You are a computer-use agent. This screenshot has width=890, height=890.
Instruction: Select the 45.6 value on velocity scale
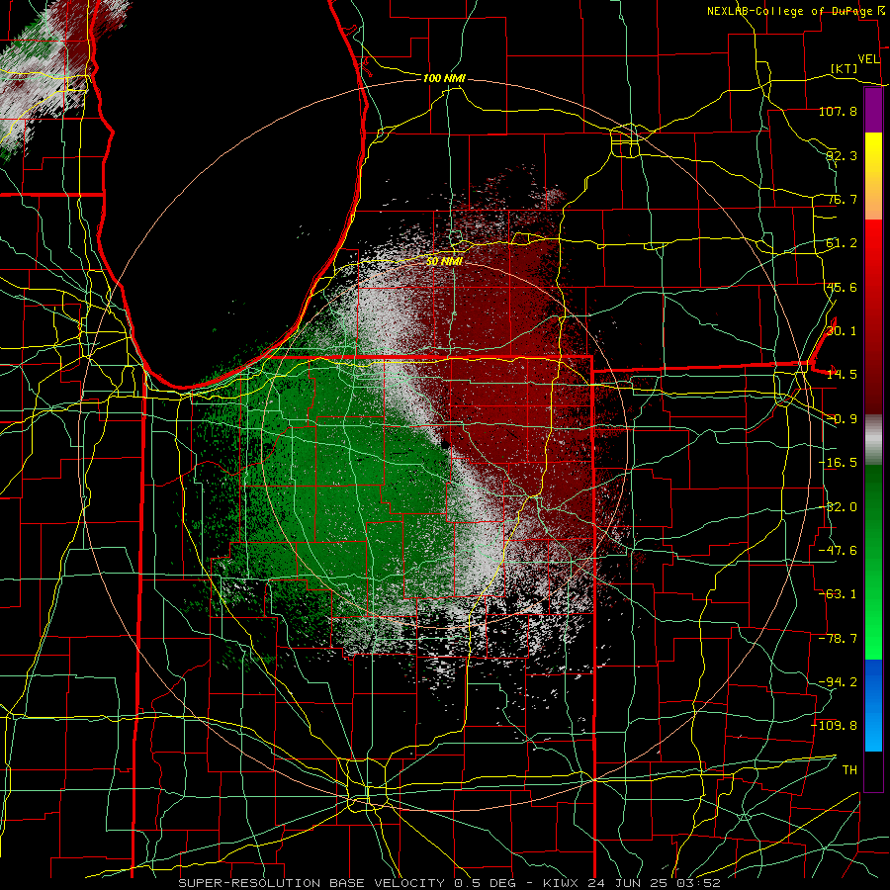click(x=842, y=287)
